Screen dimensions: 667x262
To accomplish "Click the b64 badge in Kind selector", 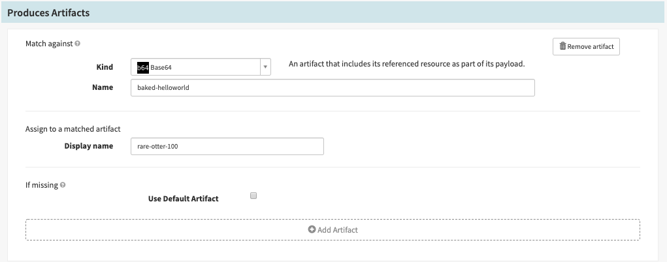I will [142, 67].
